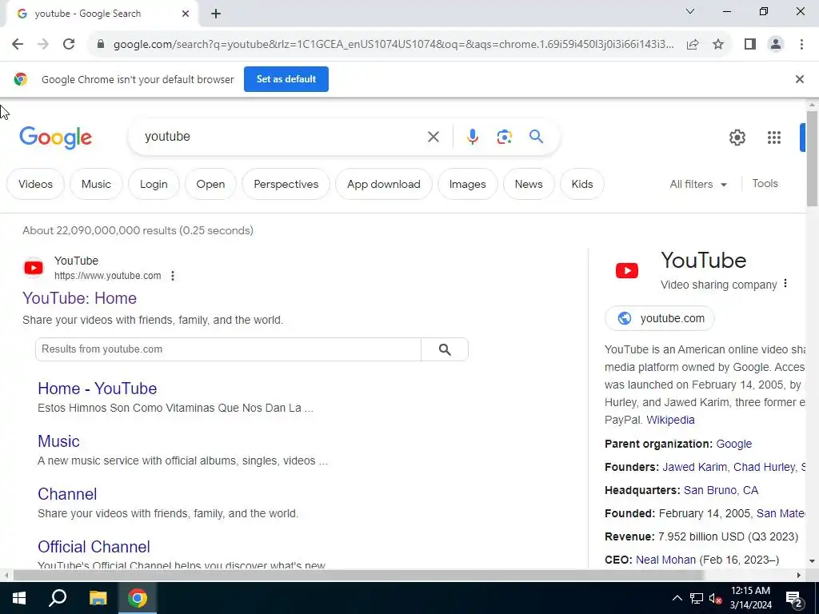Open the San Bruno, CA link
The height and width of the screenshot is (614, 819).
721,490
